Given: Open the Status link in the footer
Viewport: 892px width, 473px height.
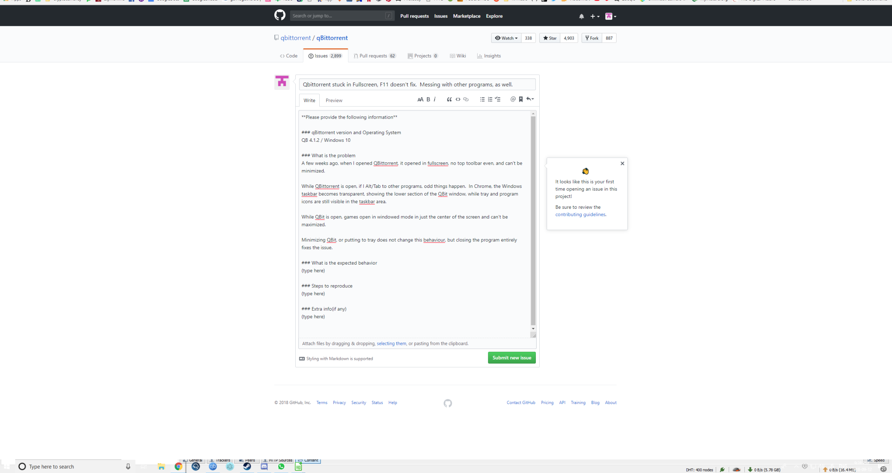Looking at the screenshot, I should tap(377, 403).
